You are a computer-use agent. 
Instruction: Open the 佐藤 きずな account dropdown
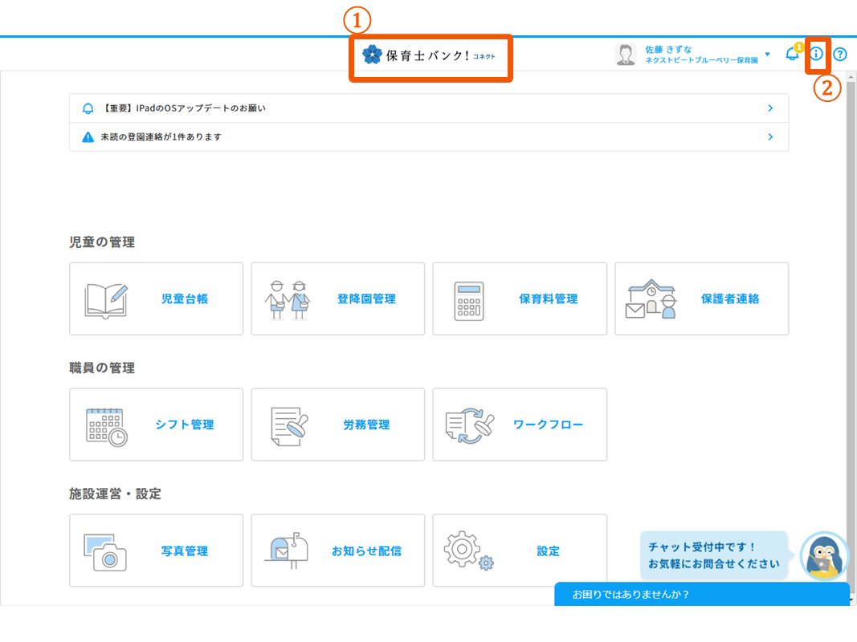[767, 54]
